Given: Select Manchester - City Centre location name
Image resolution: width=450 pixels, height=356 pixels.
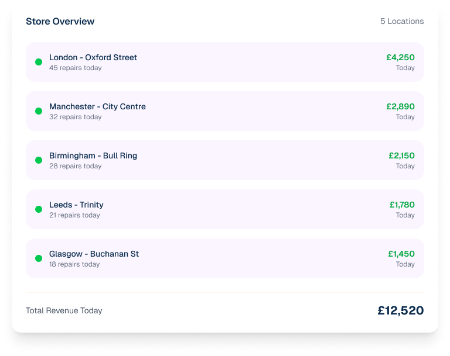Looking at the screenshot, I should (97, 106).
